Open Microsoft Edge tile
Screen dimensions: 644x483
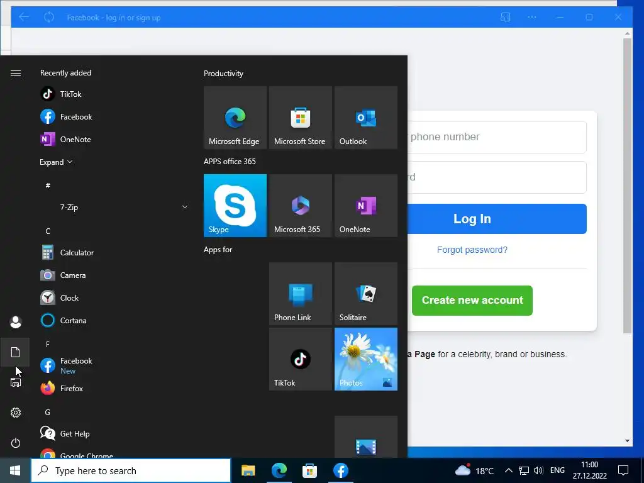point(235,118)
